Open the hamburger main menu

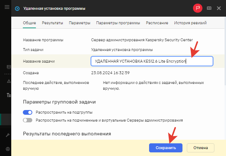[7, 7]
